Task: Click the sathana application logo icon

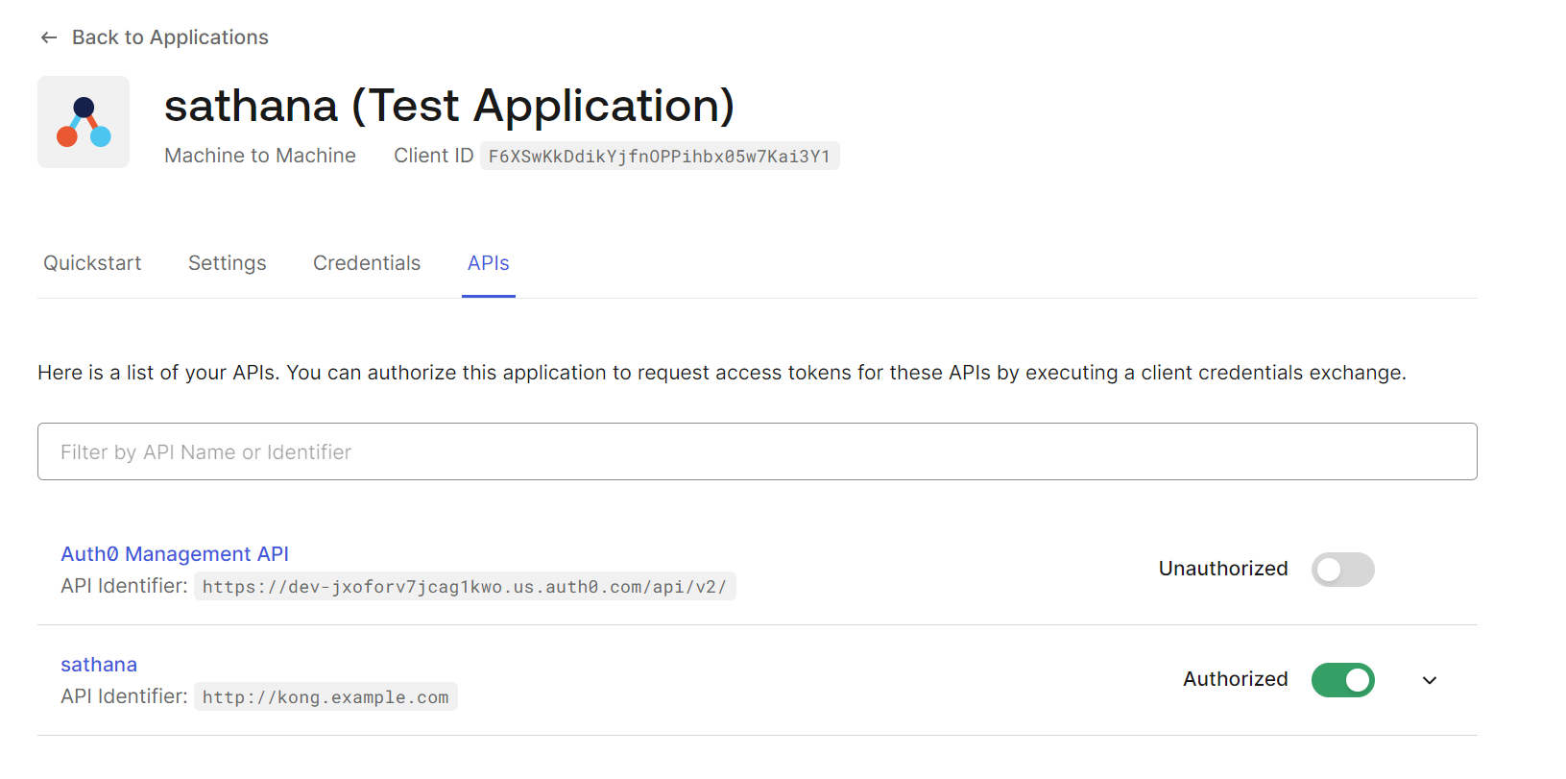Action: pyautogui.click(x=84, y=122)
